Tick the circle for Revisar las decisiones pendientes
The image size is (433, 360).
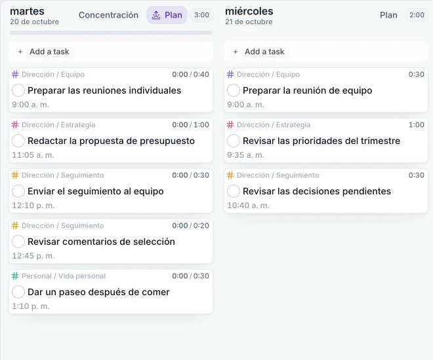[x=234, y=191]
